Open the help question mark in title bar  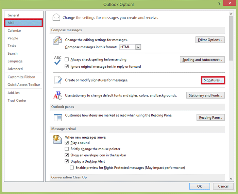[x=219, y=3]
